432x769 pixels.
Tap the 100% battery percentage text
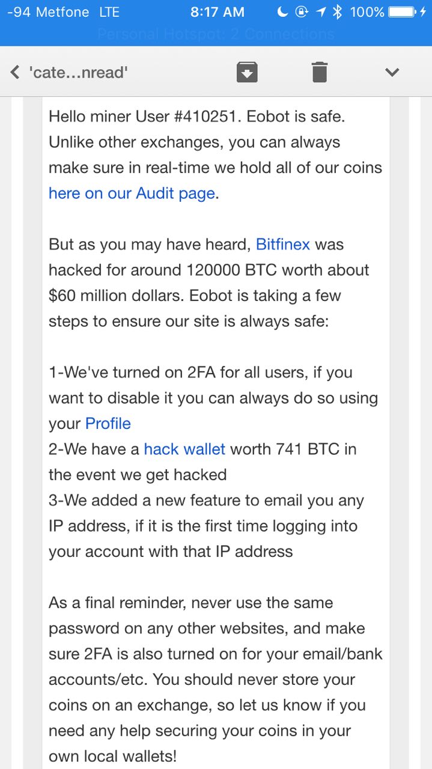(367, 12)
